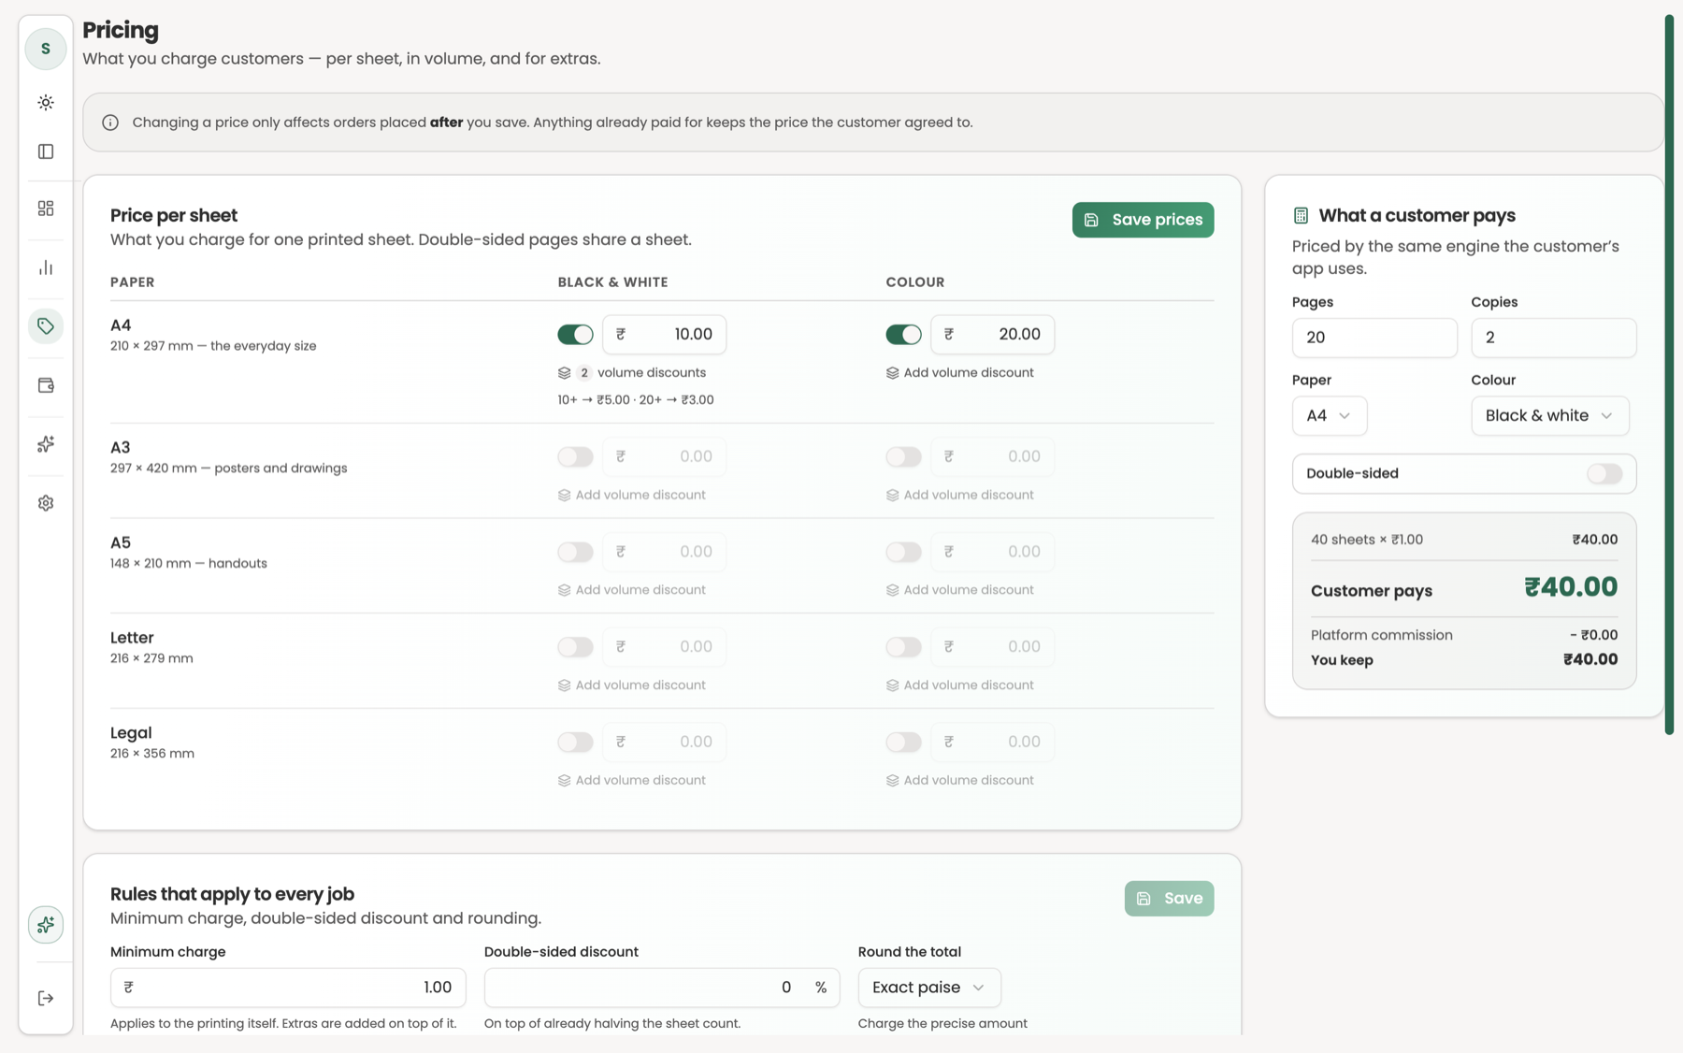1683x1053 pixels.
Task: Add volume discount for A4 colour
Action: point(959,373)
